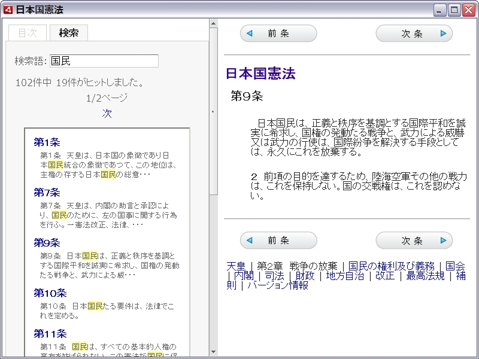Open the 天皇 chapter link
The image size is (479, 359).
point(236,266)
